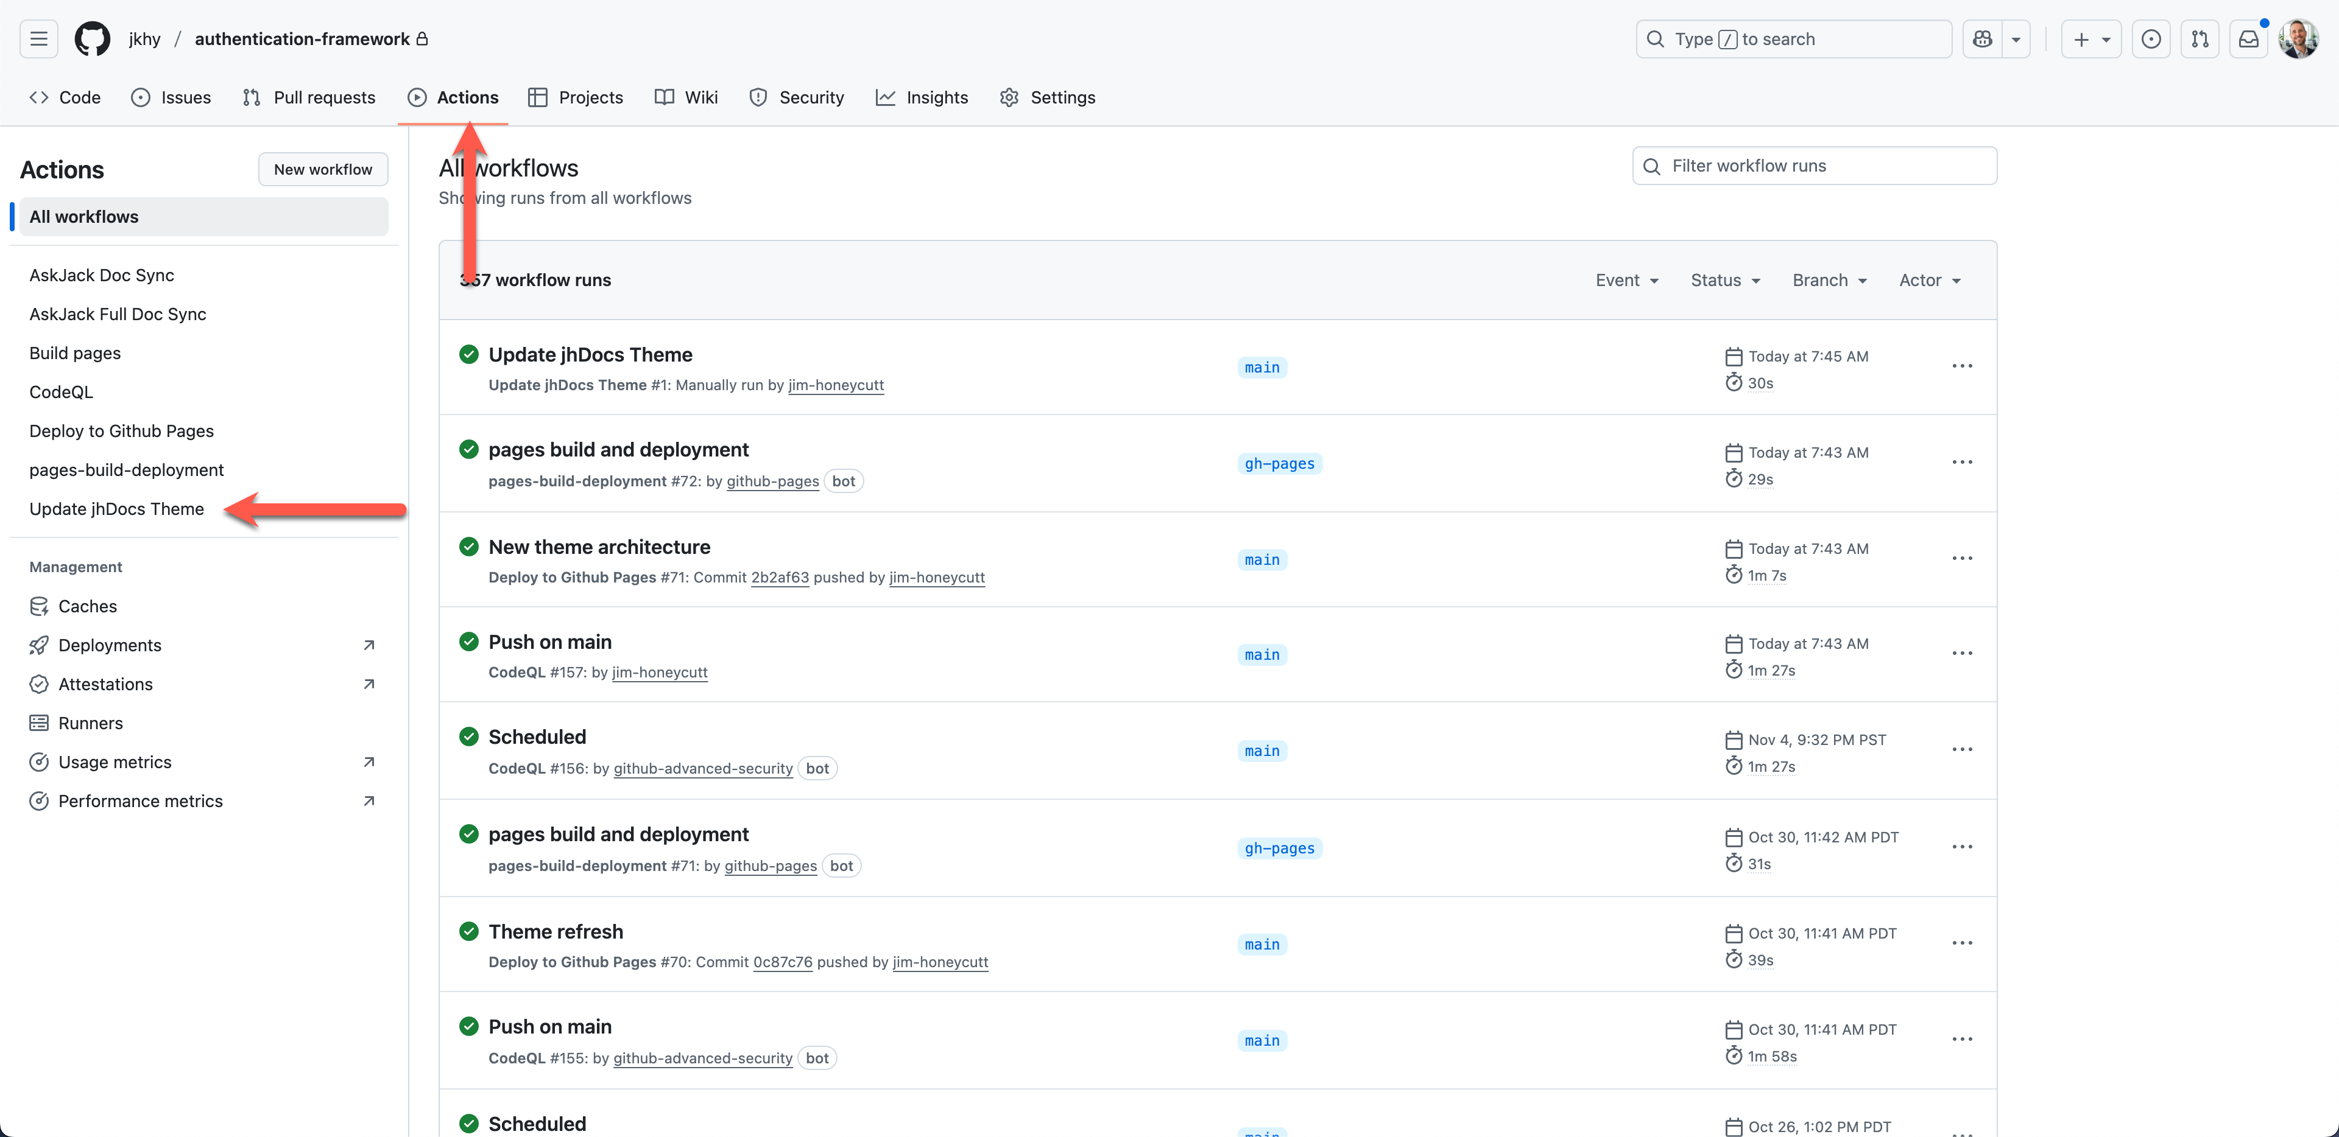Open the notifications inbox icon
This screenshot has height=1137, width=2339.
(x=2248, y=39)
